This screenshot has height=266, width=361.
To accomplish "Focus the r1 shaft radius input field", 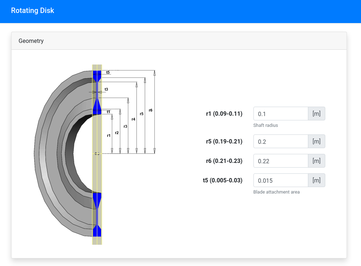I will (280, 114).
